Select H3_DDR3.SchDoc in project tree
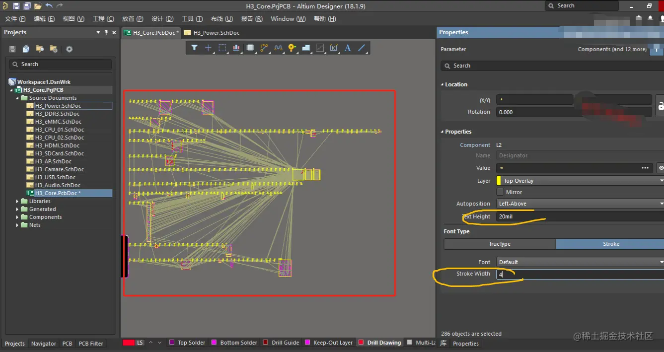Image resolution: width=664 pixels, height=352 pixels. pos(57,114)
